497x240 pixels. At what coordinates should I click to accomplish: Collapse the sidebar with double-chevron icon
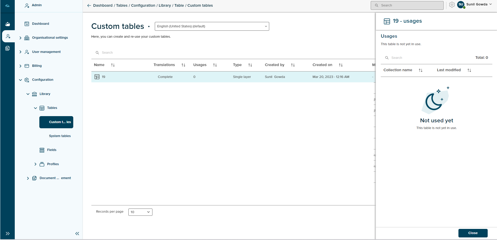click(x=77, y=234)
